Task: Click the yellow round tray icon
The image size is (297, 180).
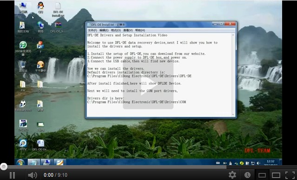Action: pos(242,163)
